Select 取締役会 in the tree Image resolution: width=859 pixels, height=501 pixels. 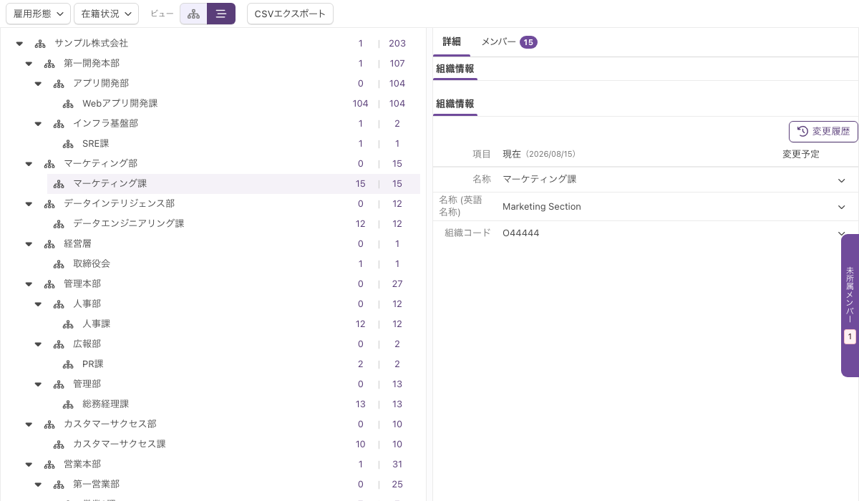92,264
